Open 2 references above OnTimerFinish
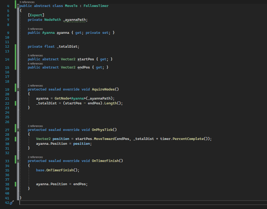The height and width of the screenshot is (209, 267). tap(35, 157)
